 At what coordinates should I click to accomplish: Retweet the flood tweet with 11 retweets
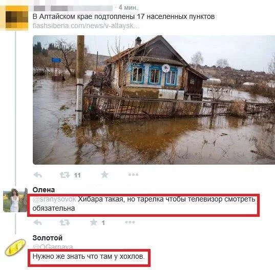click(65, 175)
